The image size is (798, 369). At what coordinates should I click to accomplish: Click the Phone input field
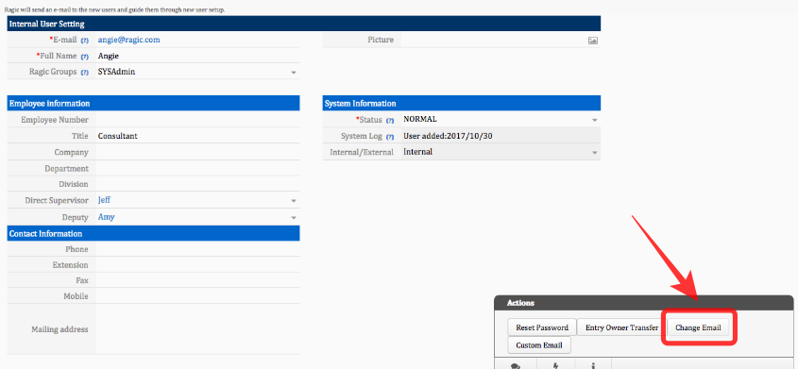pos(197,249)
